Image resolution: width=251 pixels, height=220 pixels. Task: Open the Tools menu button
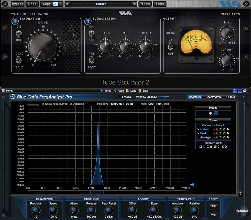coord(160,4)
